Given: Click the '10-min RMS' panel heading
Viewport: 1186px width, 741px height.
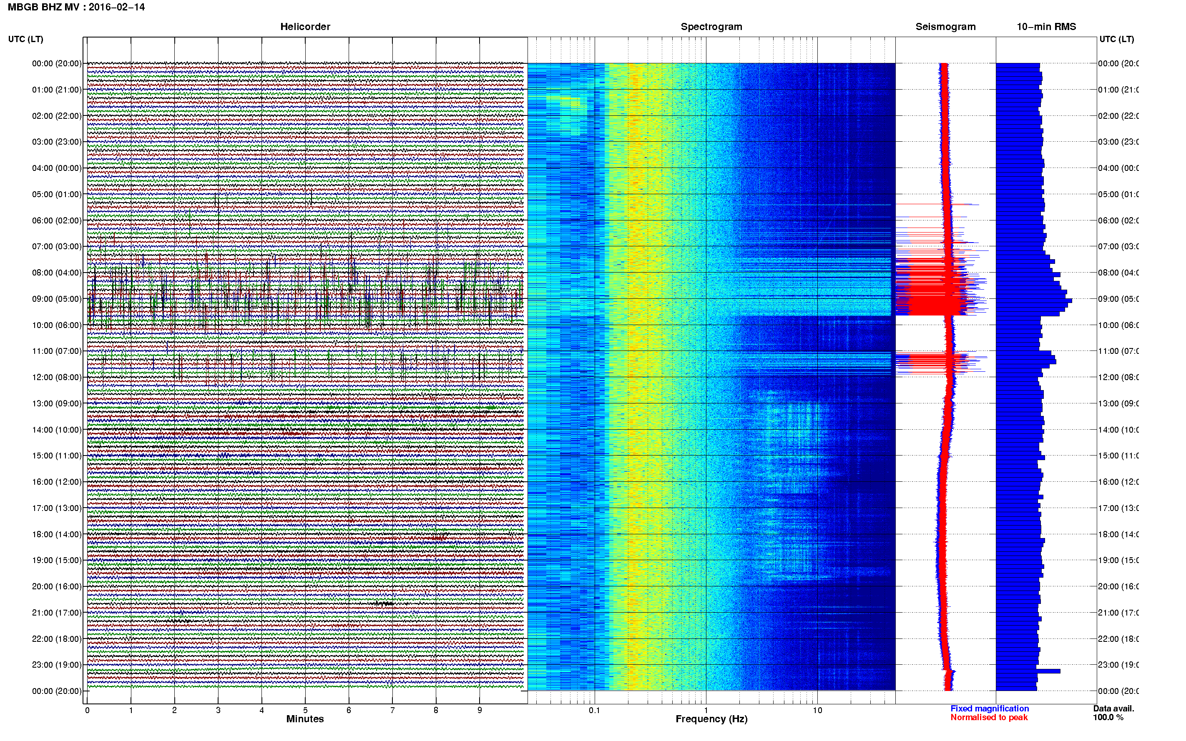Looking at the screenshot, I should pos(1046,27).
